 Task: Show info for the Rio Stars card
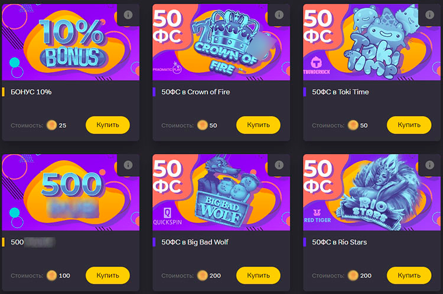point(429,165)
